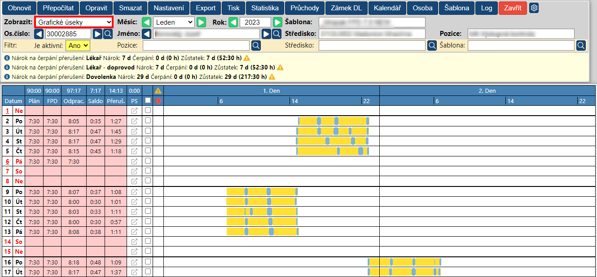Open the Je aktivní Ano dropdown
Screen dimensions: 597x277
tap(78, 45)
